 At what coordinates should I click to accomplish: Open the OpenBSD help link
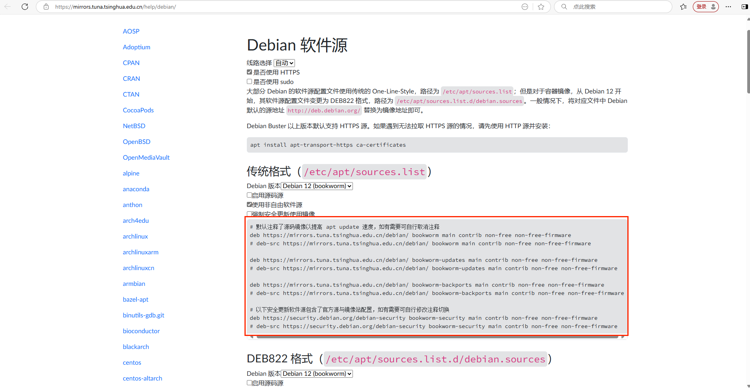[136, 142]
